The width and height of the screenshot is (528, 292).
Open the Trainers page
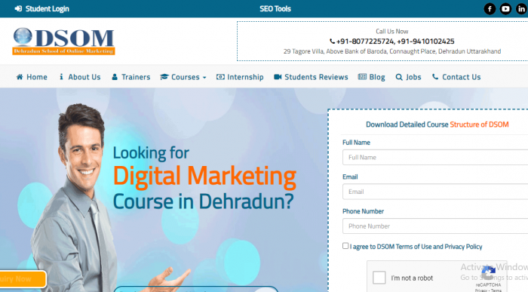(x=131, y=77)
